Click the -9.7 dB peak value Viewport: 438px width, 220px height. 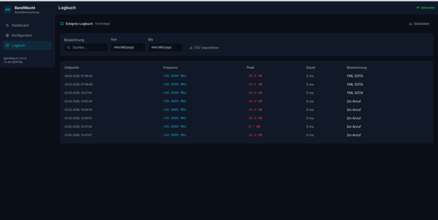click(254, 126)
